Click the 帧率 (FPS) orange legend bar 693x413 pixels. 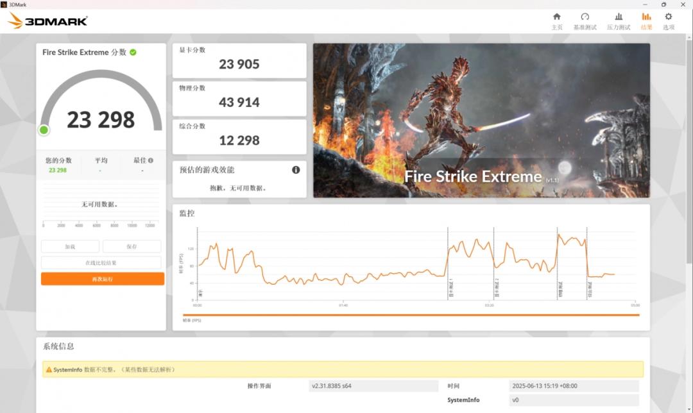tap(411, 315)
